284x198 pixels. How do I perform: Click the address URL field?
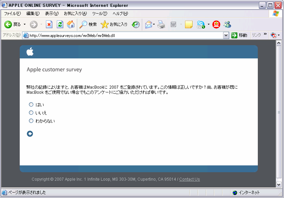point(126,35)
